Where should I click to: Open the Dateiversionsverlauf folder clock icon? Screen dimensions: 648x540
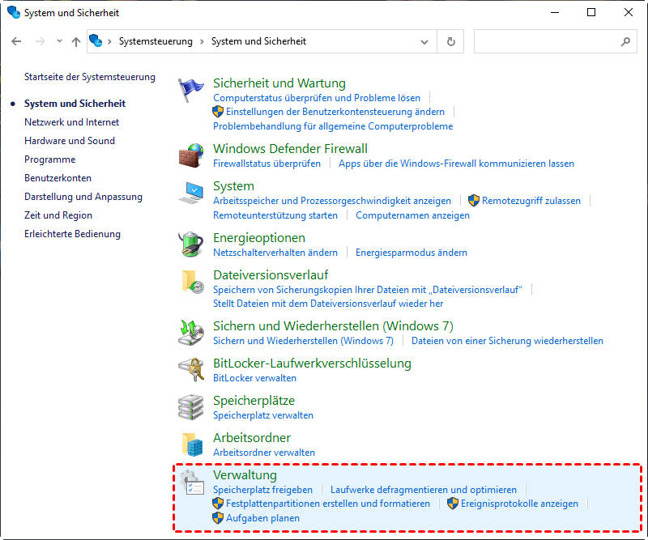tap(193, 282)
